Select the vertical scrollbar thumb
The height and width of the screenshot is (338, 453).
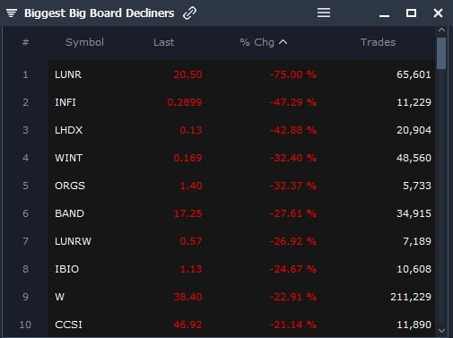point(441,54)
